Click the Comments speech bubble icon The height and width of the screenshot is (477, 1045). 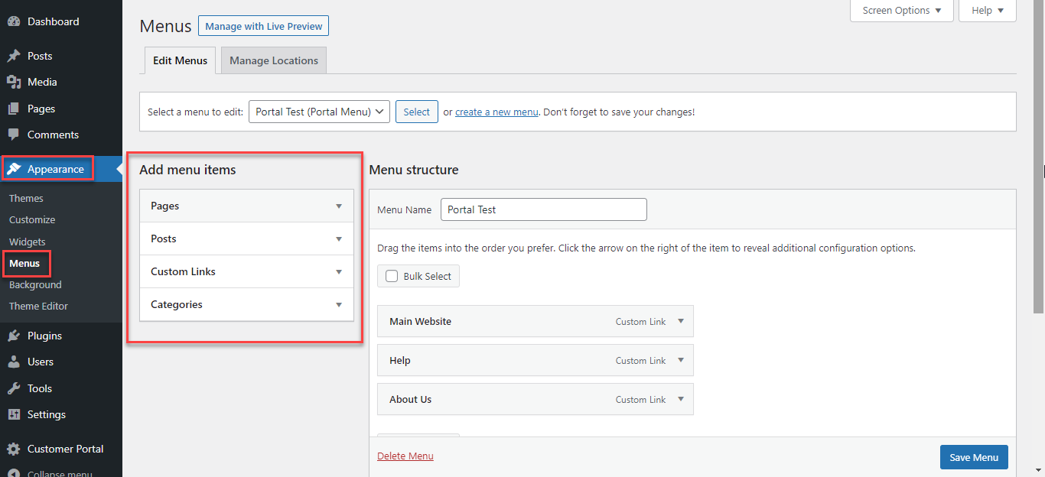point(14,135)
